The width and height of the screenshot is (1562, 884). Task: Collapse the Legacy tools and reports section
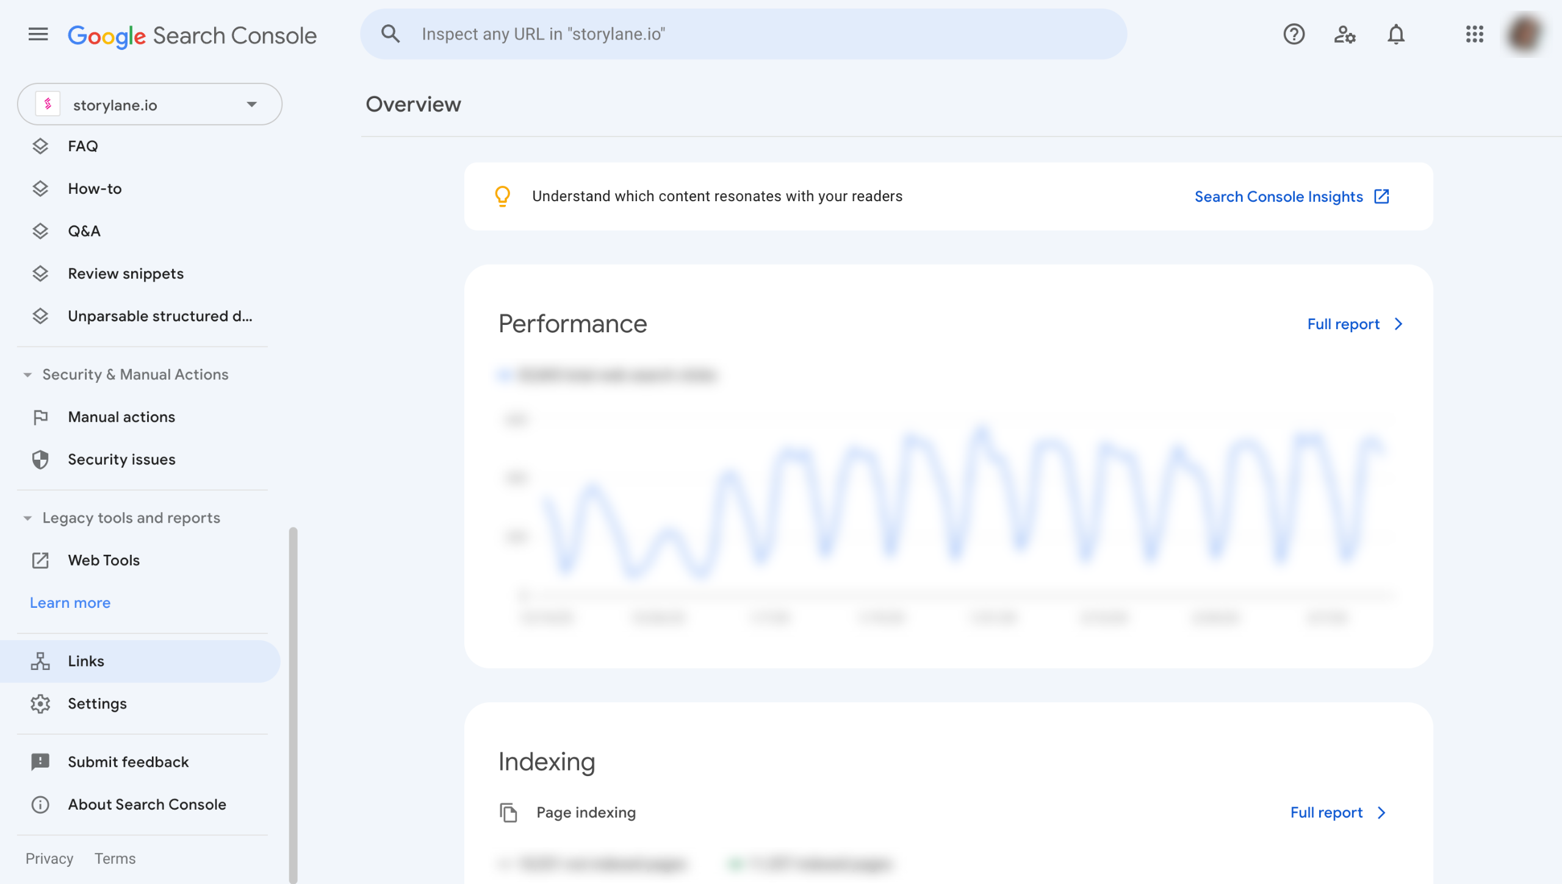tap(27, 518)
